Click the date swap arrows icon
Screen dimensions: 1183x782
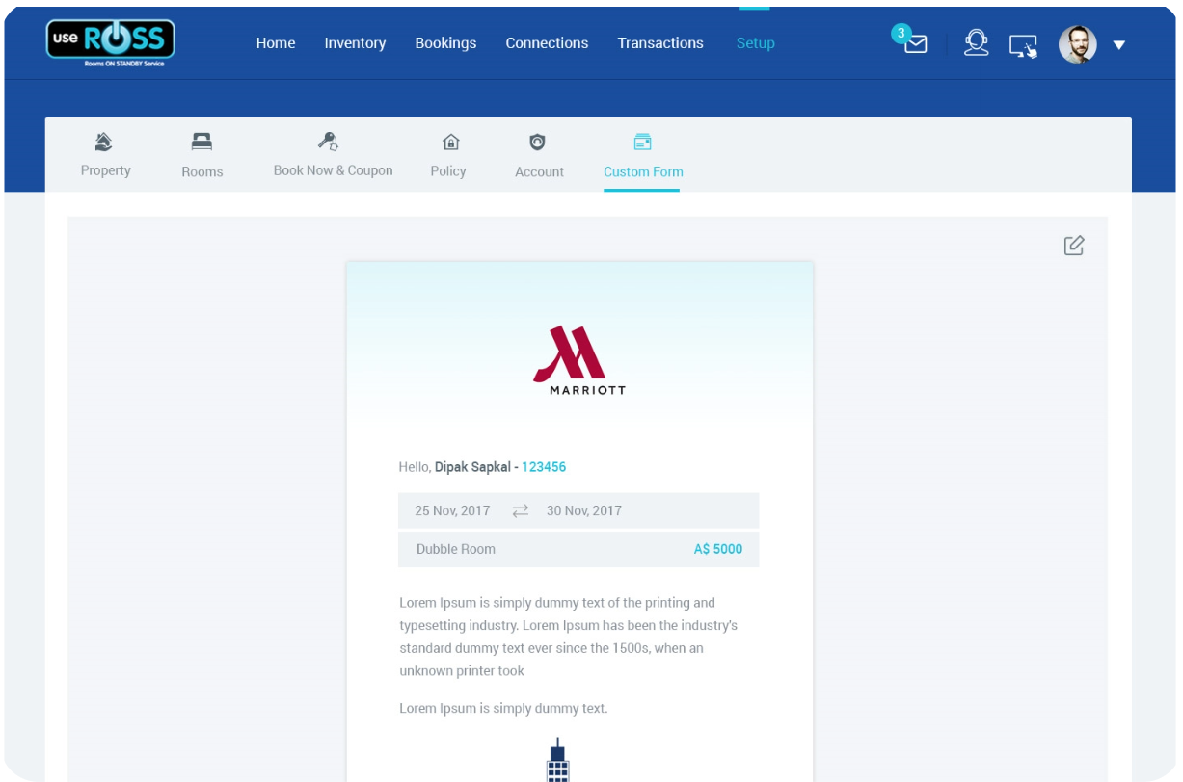tap(521, 510)
